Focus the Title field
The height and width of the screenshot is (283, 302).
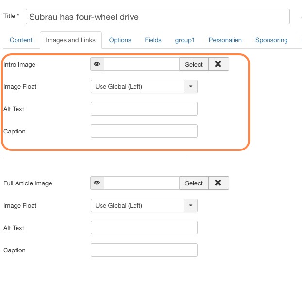[x=158, y=17]
